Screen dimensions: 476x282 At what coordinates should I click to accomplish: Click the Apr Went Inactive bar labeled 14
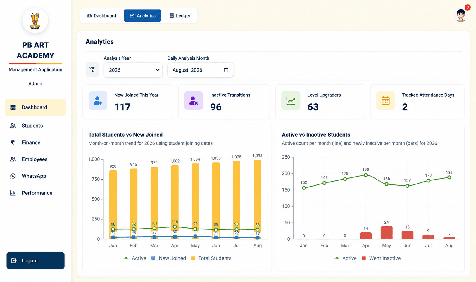click(366, 236)
